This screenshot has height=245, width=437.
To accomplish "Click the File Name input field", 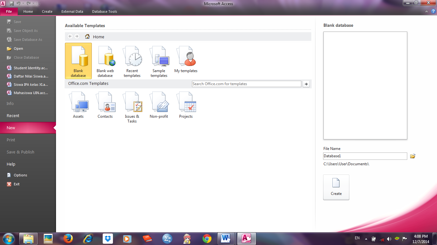I will (x=365, y=156).
